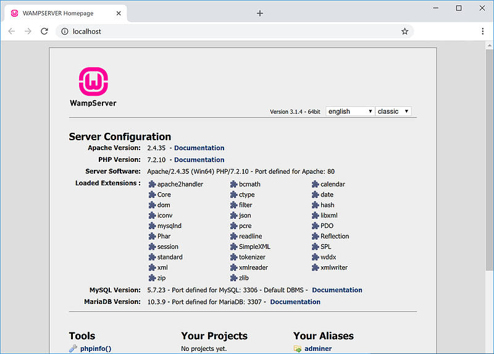Click the 'SPL' extension name
Viewport: 494px width, 354px height.
(326, 247)
